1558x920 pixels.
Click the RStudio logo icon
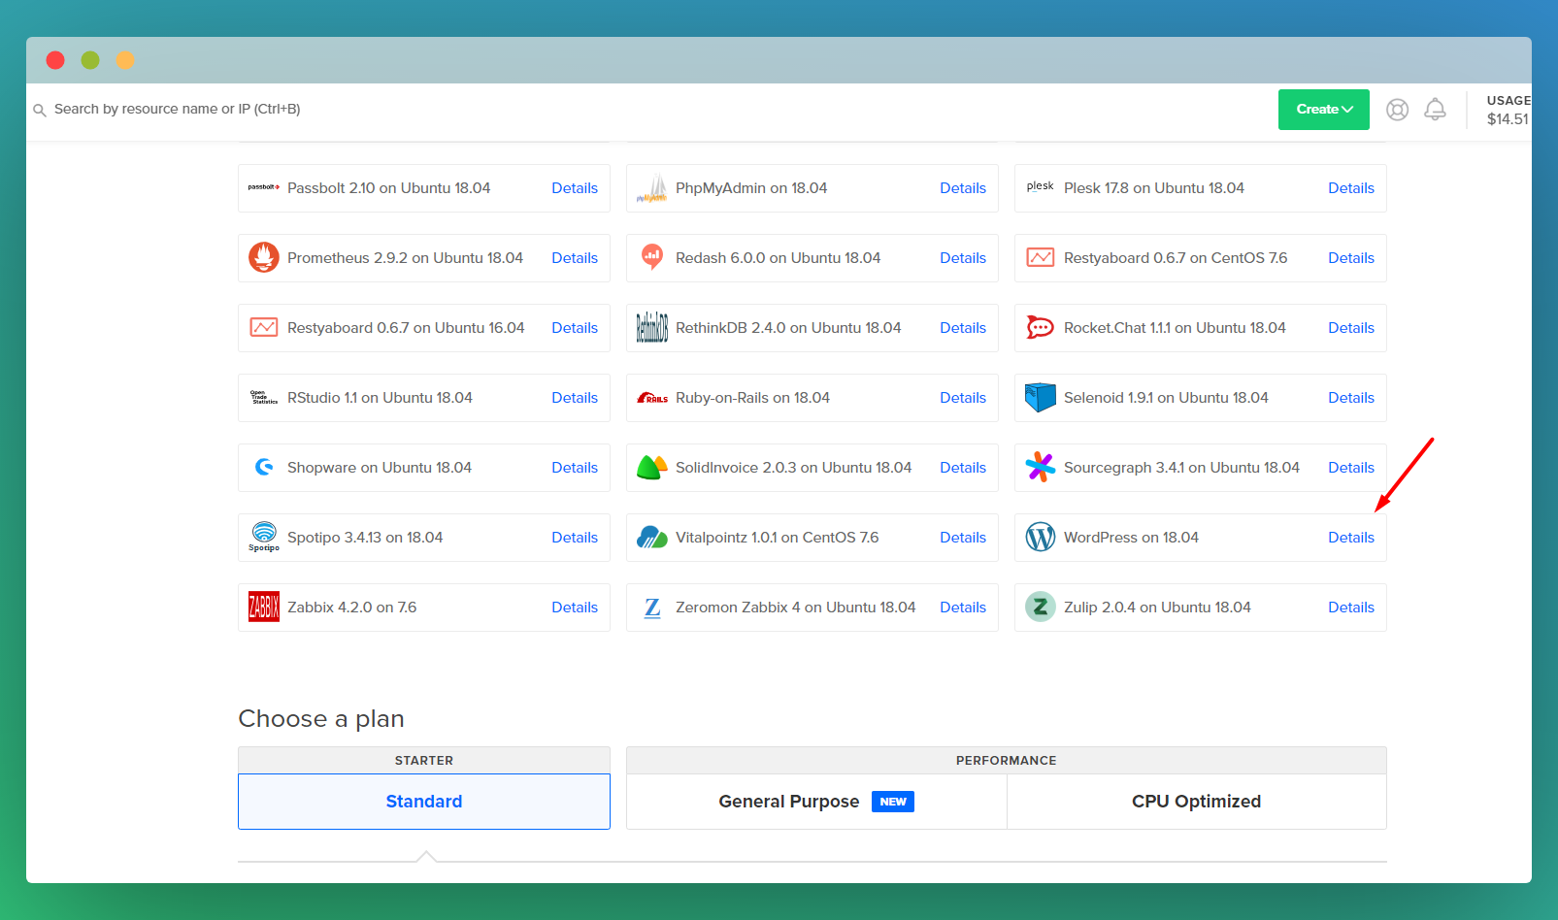click(x=264, y=398)
